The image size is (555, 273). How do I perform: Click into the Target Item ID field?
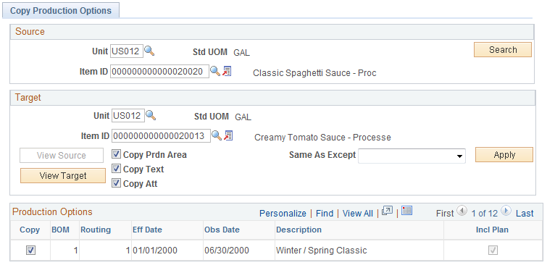click(x=161, y=136)
